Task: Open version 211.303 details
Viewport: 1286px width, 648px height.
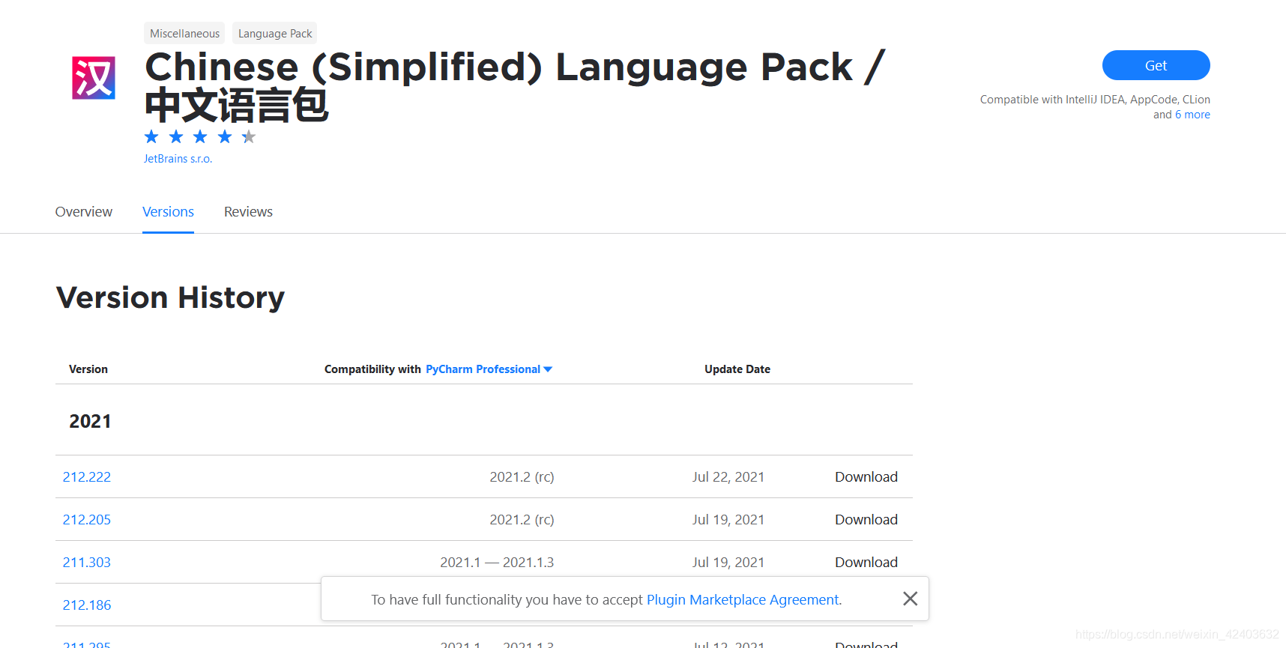Action: pos(87,563)
